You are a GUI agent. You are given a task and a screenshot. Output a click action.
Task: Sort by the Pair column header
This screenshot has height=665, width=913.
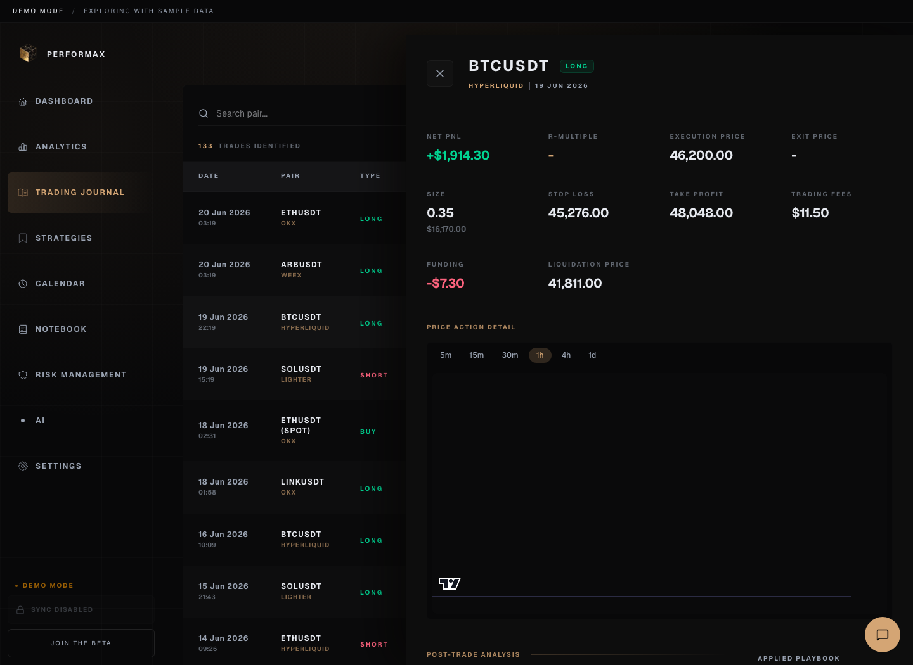tap(290, 176)
